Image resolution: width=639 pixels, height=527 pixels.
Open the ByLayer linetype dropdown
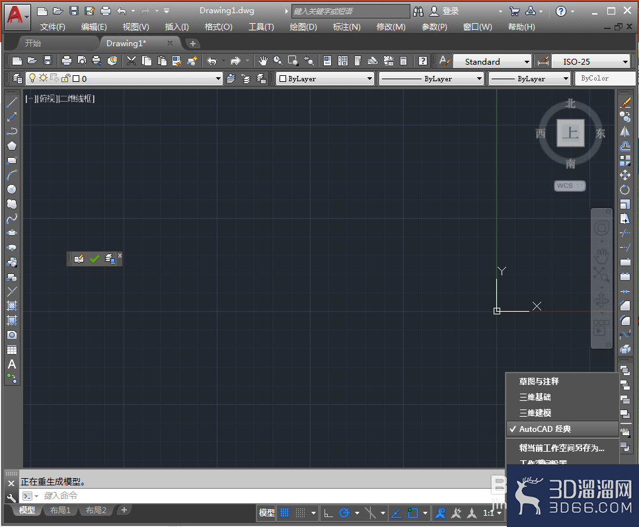pyautogui.click(x=479, y=78)
